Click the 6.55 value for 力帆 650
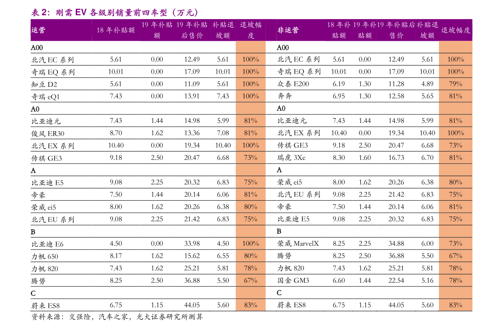The image size is (496, 329). [x=223, y=256]
